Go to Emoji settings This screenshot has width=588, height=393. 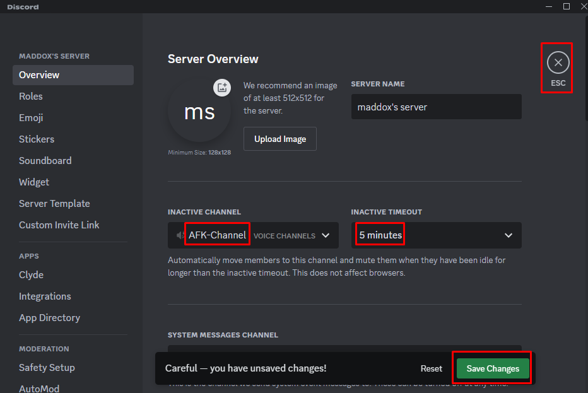pos(31,118)
